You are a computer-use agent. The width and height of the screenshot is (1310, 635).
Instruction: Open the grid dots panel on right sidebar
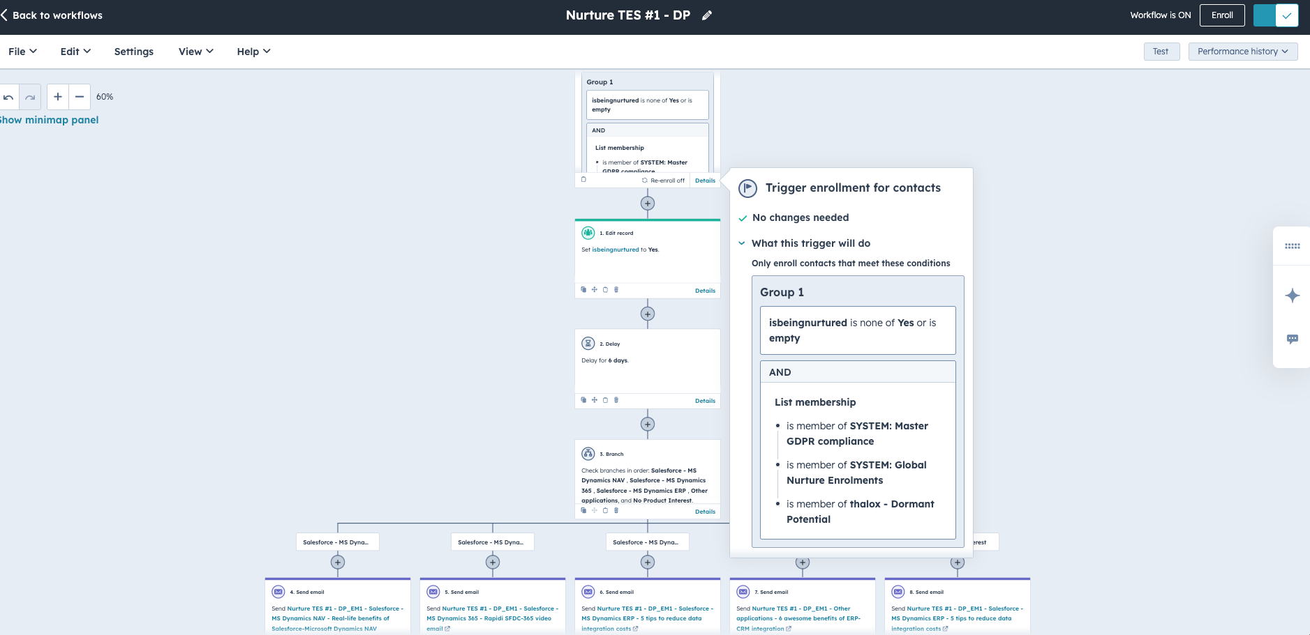coord(1293,246)
